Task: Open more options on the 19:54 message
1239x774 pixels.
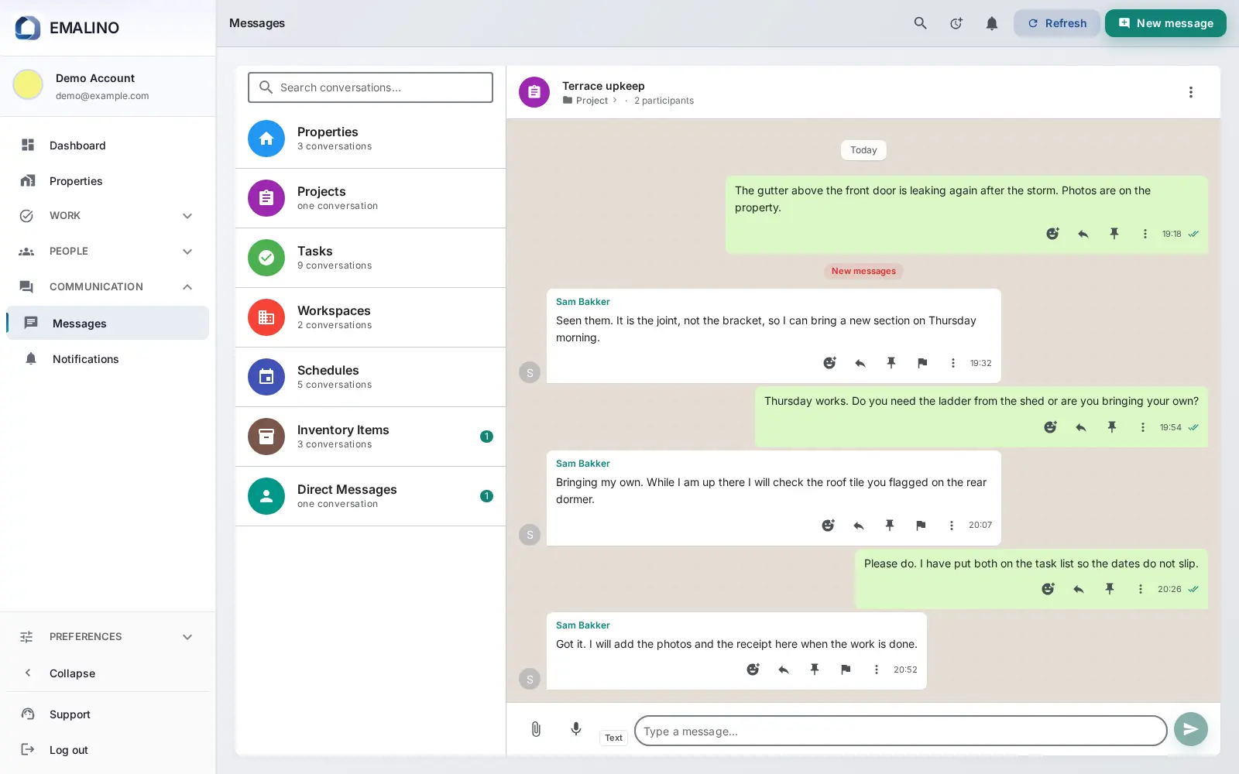Action: point(1143,427)
